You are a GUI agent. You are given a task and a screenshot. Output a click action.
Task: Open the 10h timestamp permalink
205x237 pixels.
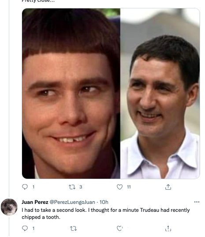point(104,202)
